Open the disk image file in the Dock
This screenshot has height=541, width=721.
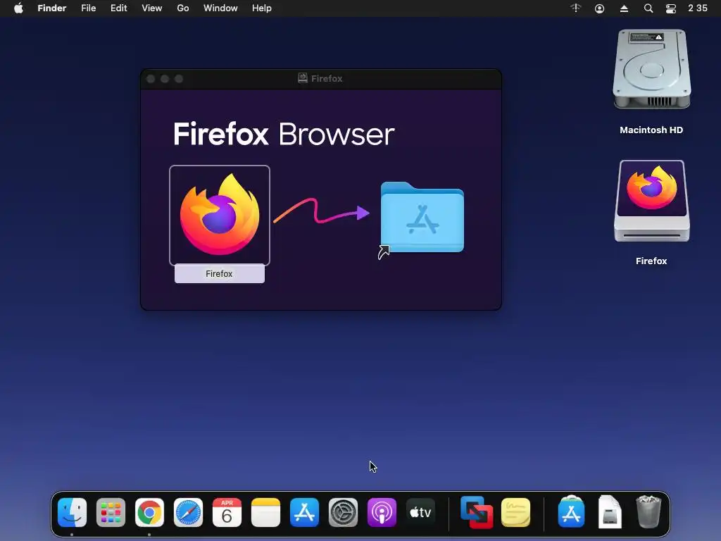click(610, 511)
